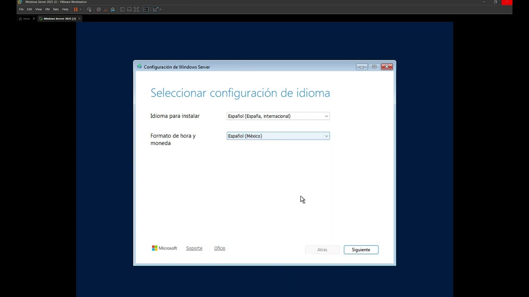Close the Configuración de Windows Server dialog
The height and width of the screenshot is (297, 529).
click(387, 67)
